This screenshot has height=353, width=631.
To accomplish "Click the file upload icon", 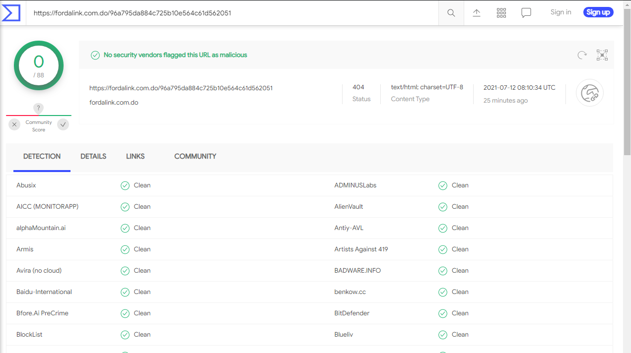I will pos(477,13).
